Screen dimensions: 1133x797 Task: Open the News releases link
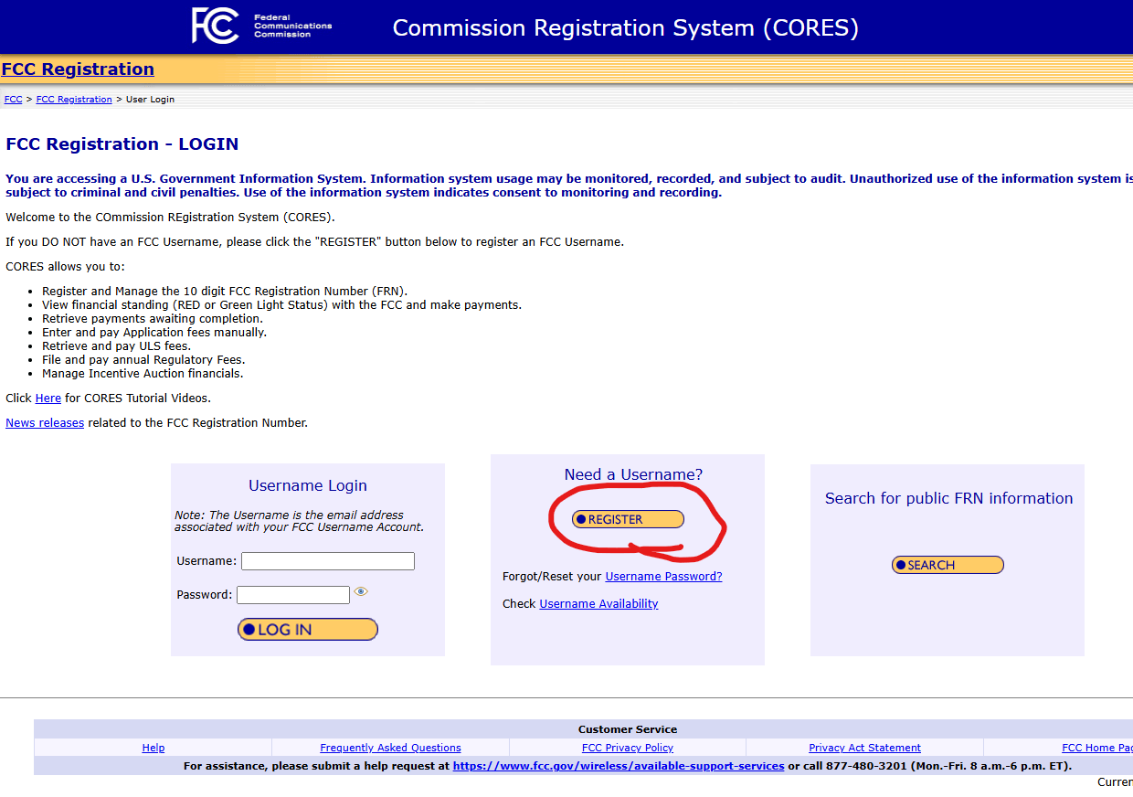(45, 423)
